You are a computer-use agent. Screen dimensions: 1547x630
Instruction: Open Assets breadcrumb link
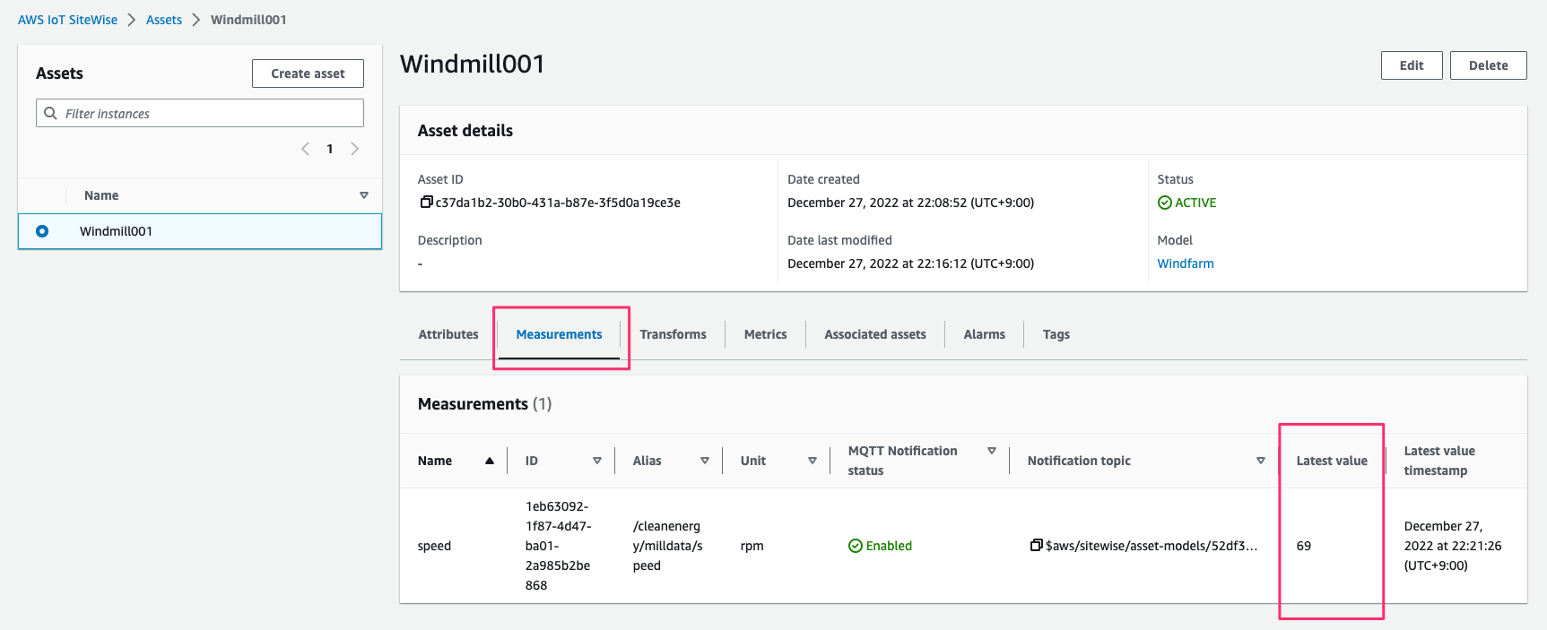[164, 20]
